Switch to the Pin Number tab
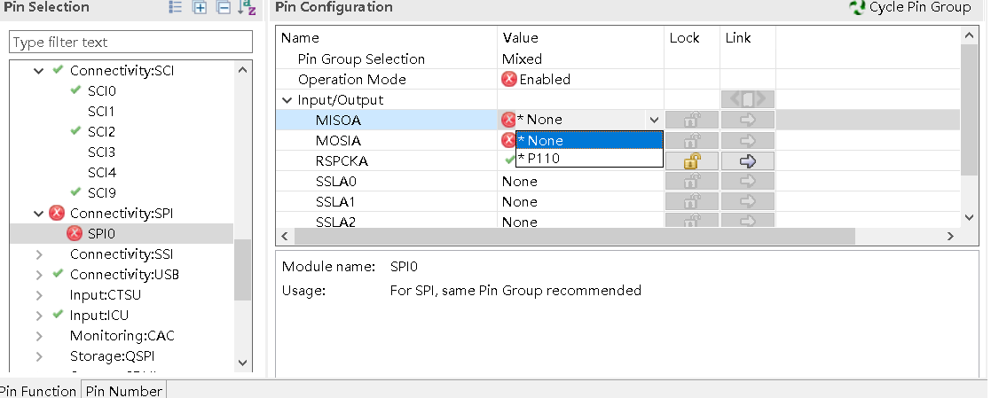This screenshot has width=991, height=398. (x=124, y=390)
